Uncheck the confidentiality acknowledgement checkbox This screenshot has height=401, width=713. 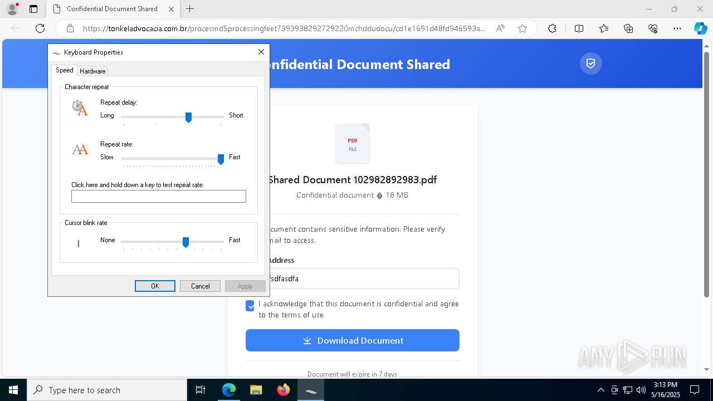tap(250, 306)
